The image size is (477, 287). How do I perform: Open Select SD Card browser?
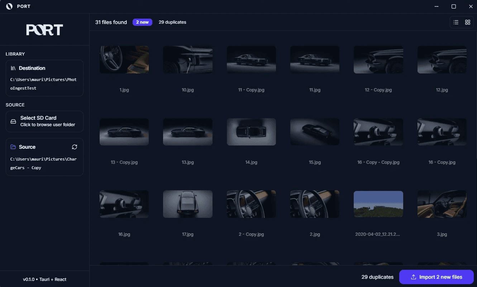coord(44,121)
